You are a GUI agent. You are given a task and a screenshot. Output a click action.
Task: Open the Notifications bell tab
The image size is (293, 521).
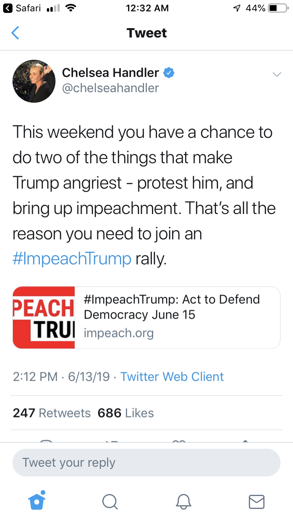(x=183, y=501)
